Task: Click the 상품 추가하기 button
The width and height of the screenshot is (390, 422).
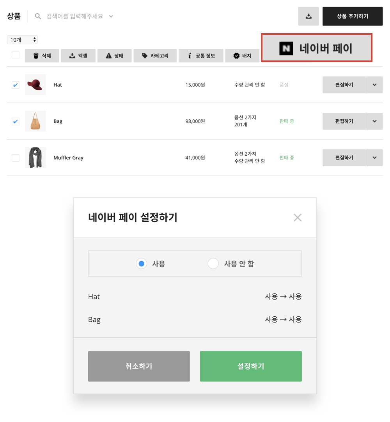Action: [x=353, y=16]
